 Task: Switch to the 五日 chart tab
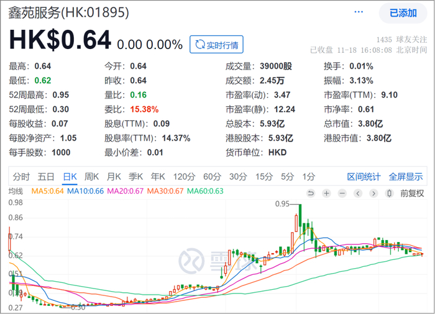point(46,176)
